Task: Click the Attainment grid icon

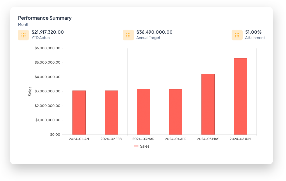Action: [x=237, y=35]
